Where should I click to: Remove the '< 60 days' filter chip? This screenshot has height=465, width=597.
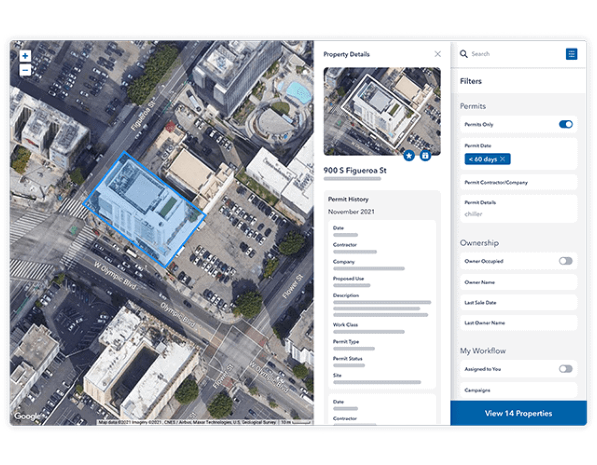503,159
